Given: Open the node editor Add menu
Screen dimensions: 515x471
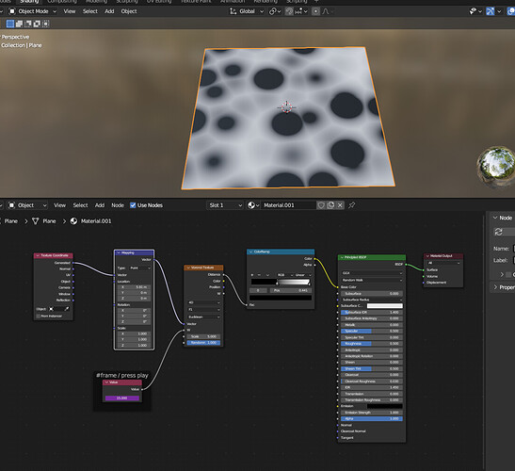Looking at the screenshot, I should click(100, 205).
